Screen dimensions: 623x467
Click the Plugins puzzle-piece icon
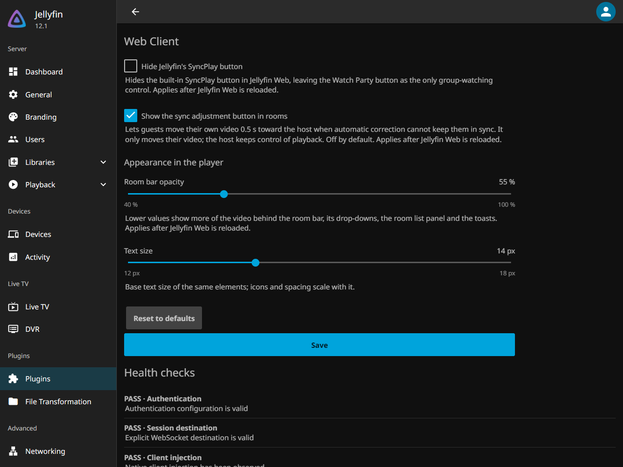pyautogui.click(x=13, y=378)
